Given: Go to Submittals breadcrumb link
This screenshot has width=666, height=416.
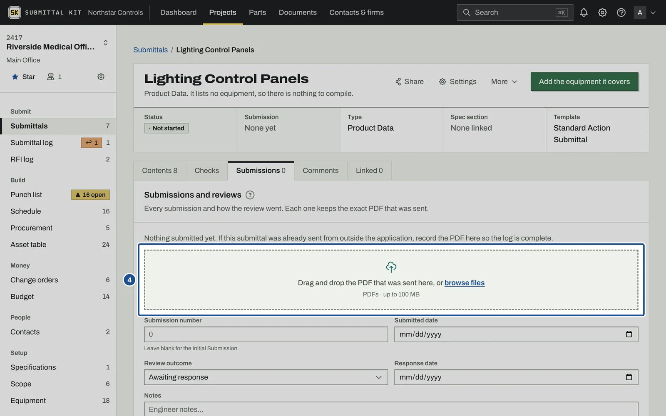Looking at the screenshot, I should 150,50.
